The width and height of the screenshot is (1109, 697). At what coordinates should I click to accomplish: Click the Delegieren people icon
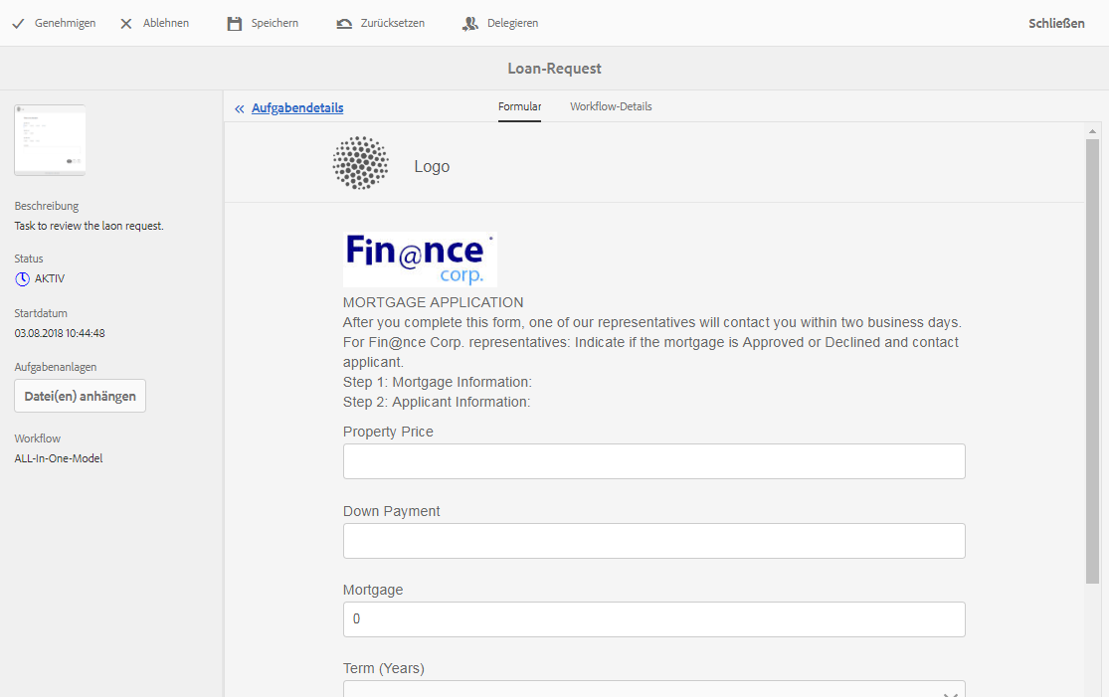[470, 23]
